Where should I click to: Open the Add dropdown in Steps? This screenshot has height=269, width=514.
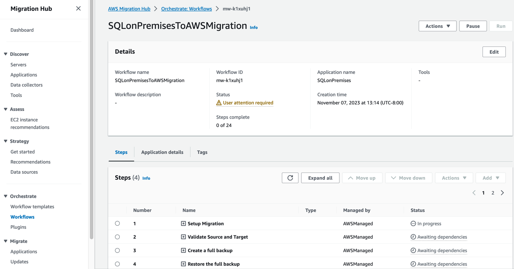point(491,178)
